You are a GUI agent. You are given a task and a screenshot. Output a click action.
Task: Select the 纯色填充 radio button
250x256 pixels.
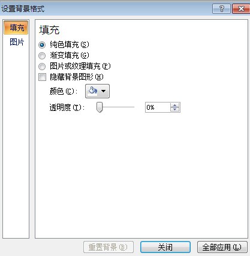point(42,45)
